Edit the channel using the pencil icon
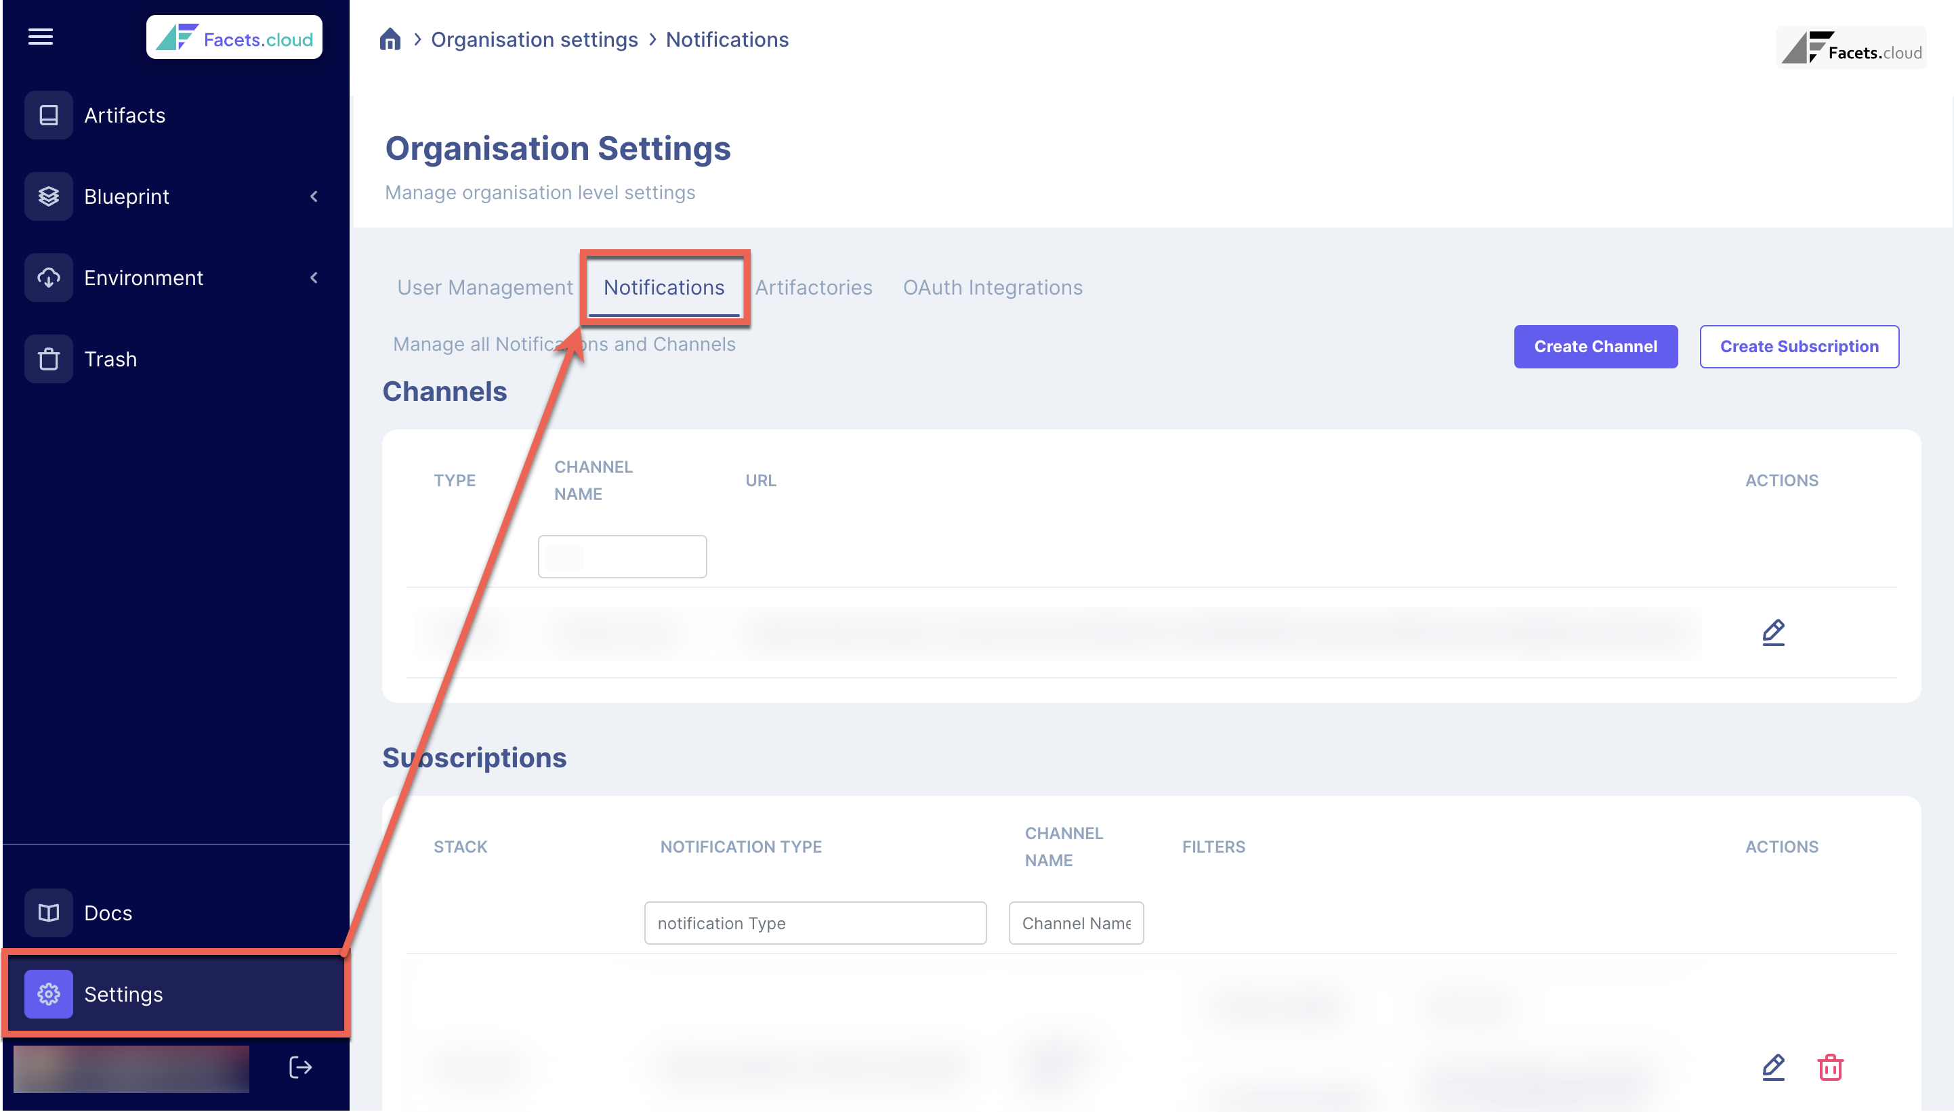Screen dimensions: 1954x1112 point(1773,633)
